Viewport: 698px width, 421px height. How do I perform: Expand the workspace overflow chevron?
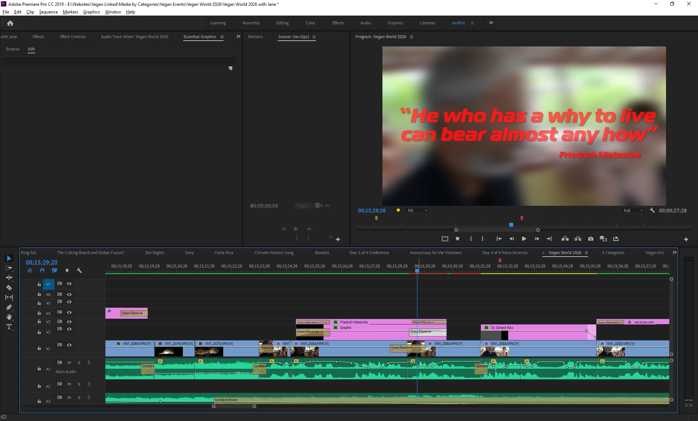point(491,23)
